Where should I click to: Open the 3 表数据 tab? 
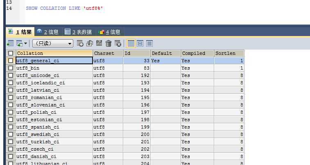tap(79, 32)
